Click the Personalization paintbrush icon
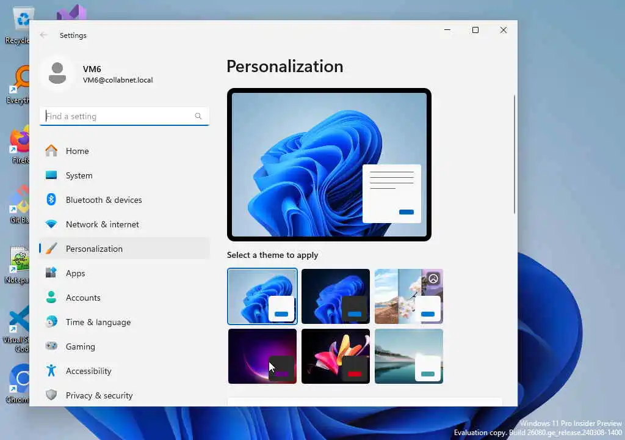Image resolution: width=625 pixels, height=440 pixels. [x=51, y=248]
